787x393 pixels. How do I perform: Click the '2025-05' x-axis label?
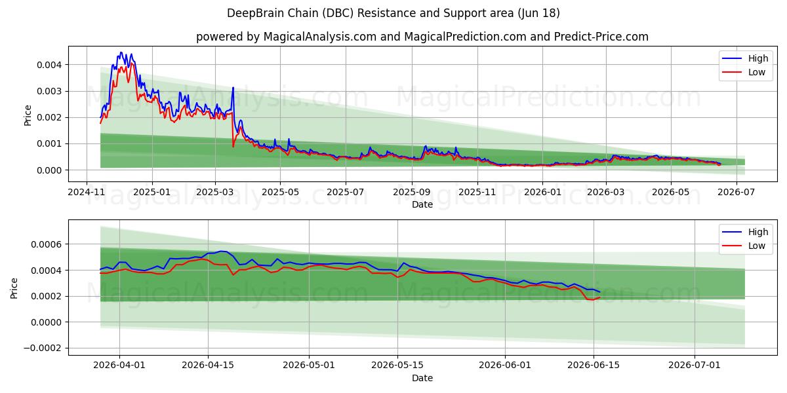pos(280,193)
